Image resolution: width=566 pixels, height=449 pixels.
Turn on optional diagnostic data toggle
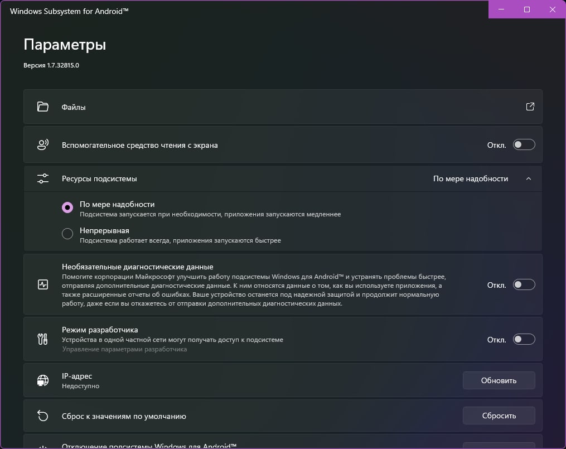(524, 284)
